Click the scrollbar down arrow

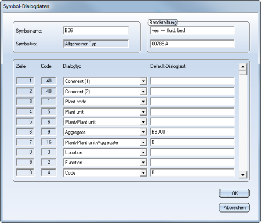(x=243, y=175)
